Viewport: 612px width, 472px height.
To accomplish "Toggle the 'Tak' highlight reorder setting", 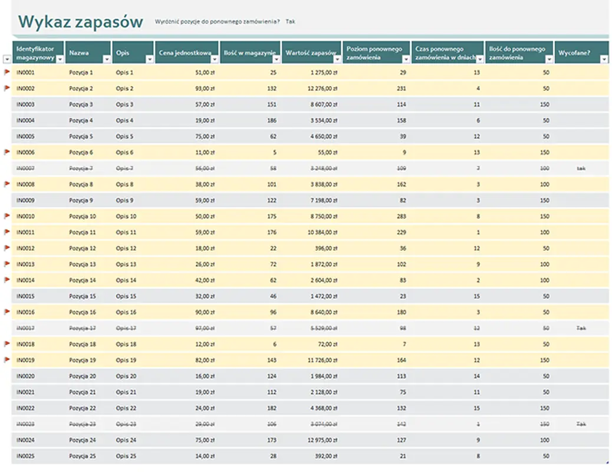I will 290,22.
